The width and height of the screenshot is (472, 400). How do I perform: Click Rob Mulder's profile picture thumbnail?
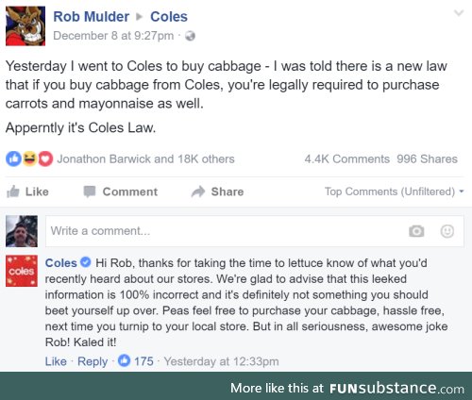(25, 26)
